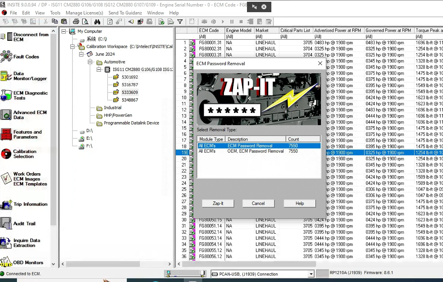Click the Print Preview toolbar icon
Screen dimensions: 443x282
click(85, 22)
